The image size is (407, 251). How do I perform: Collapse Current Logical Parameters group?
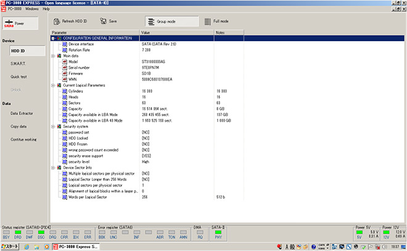click(53, 86)
